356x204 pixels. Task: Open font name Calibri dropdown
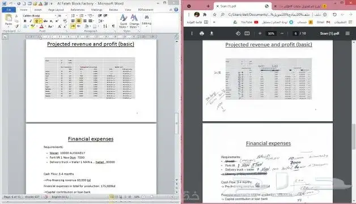click(x=56, y=16)
